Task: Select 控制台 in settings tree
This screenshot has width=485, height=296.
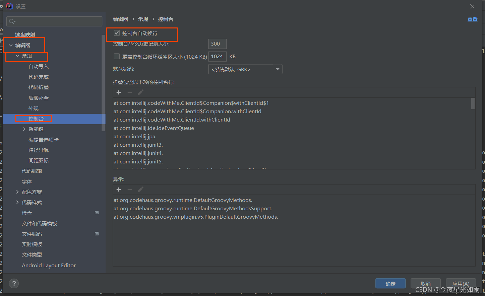Action: [36, 119]
